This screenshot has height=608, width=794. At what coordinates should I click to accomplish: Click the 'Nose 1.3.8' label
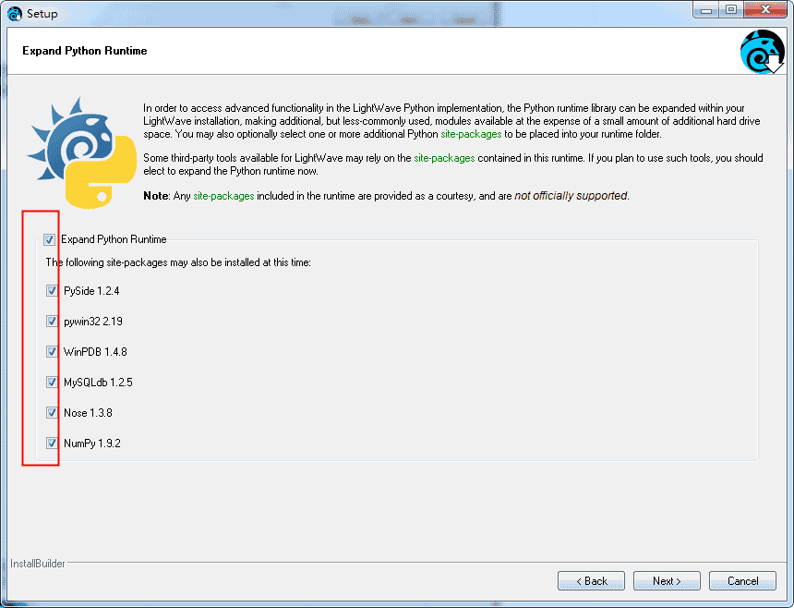tap(88, 413)
